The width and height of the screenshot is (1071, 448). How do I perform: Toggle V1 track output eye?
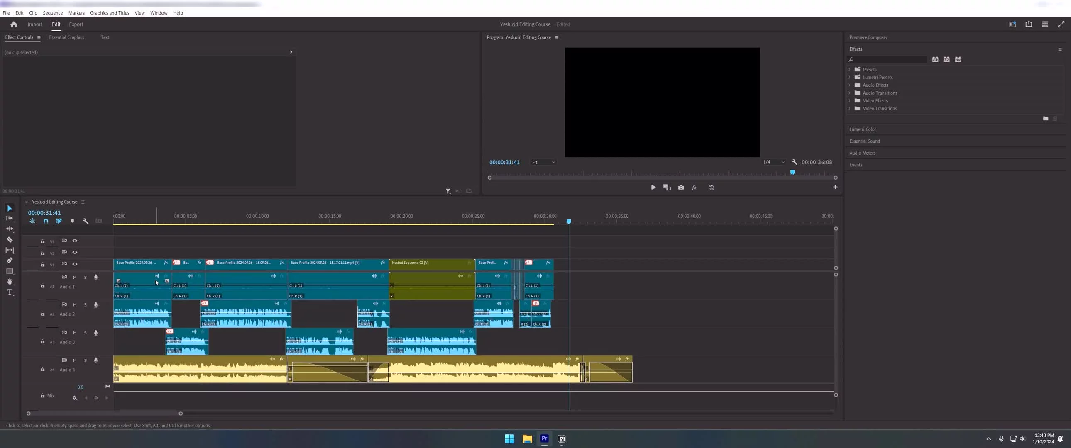[x=75, y=264]
